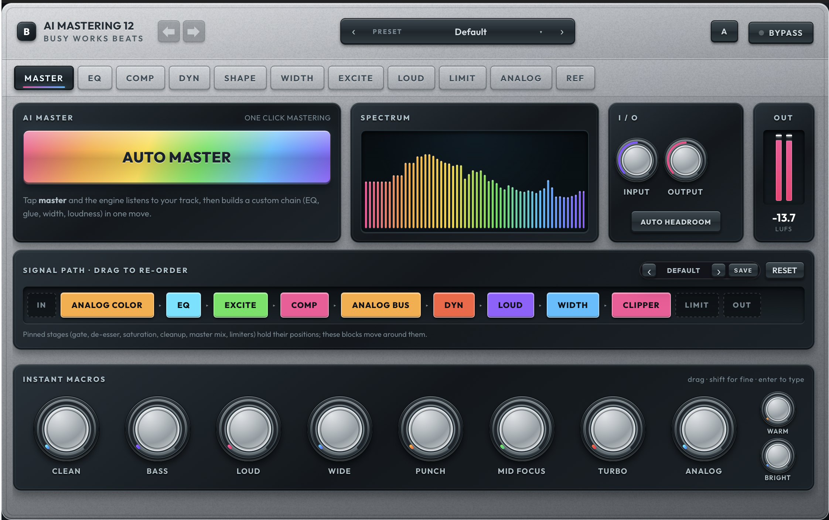This screenshot has width=829, height=520.
Task: Click the INPUT gain knob
Action: pos(637,161)
